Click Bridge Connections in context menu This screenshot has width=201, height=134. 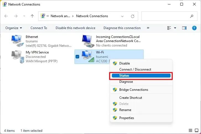[133, 90]
